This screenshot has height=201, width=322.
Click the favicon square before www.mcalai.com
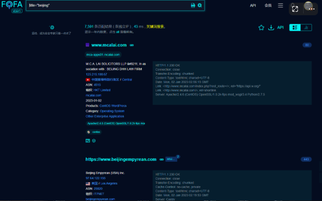87,45
